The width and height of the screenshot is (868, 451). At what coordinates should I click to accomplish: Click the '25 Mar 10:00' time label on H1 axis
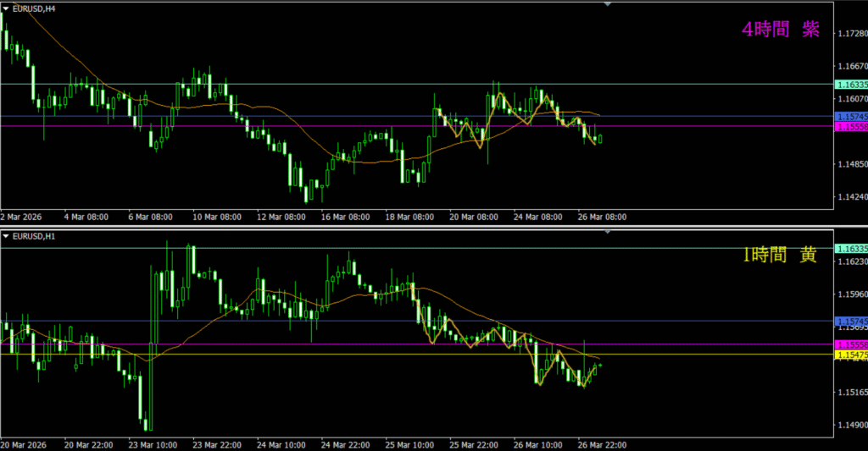[410, 444]
